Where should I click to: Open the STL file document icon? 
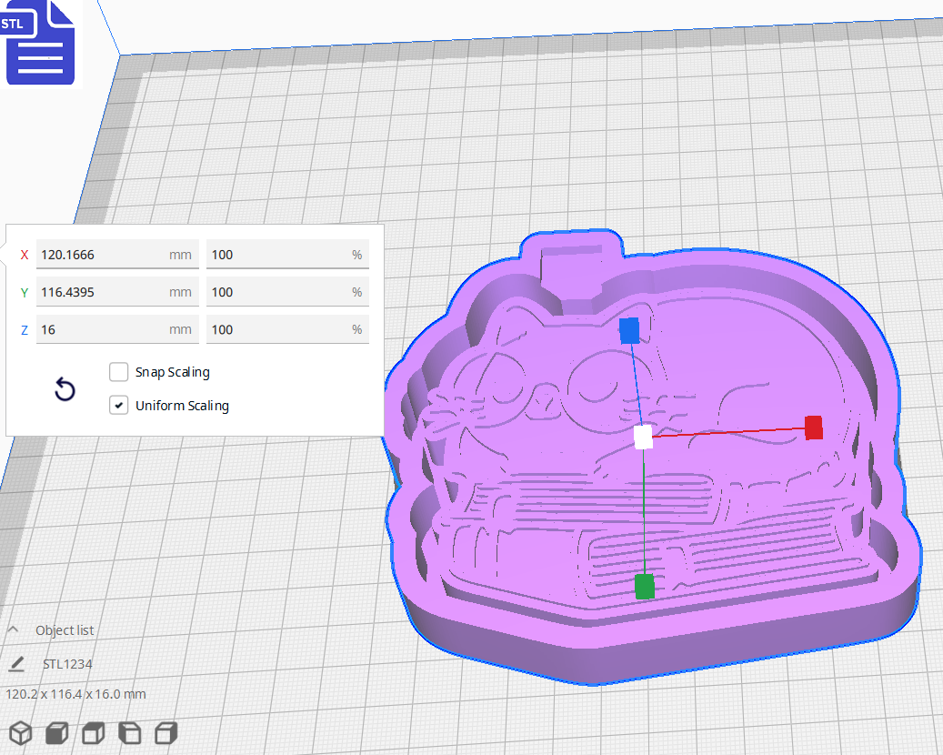(40, 43)
